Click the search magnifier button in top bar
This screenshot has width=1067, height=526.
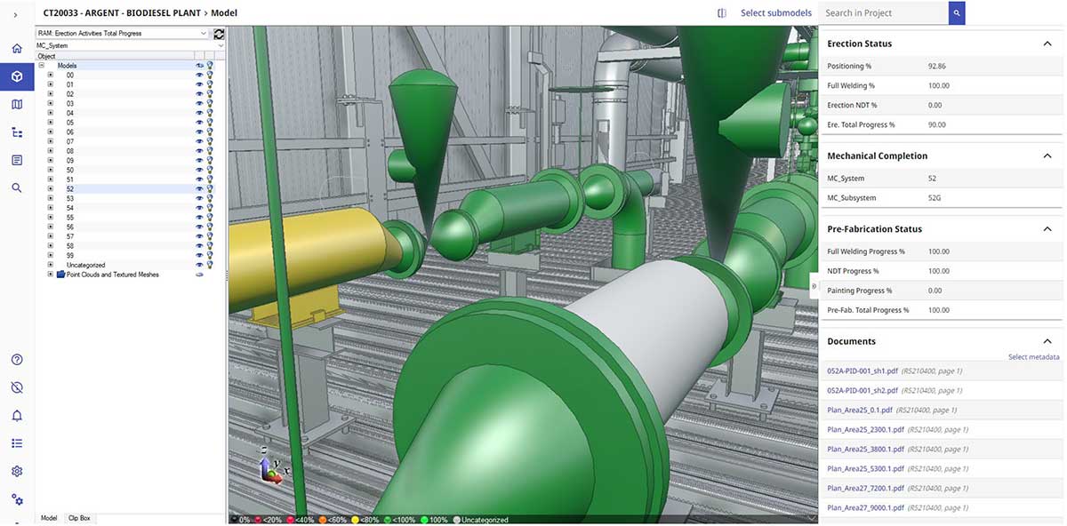coord(956,13)
